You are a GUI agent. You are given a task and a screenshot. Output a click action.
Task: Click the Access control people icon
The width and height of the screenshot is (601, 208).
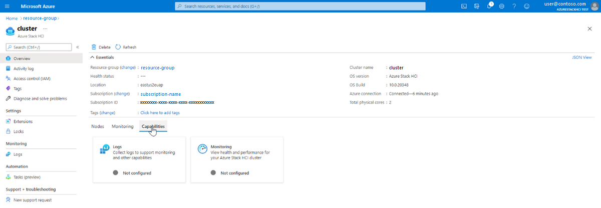point(8,79)
